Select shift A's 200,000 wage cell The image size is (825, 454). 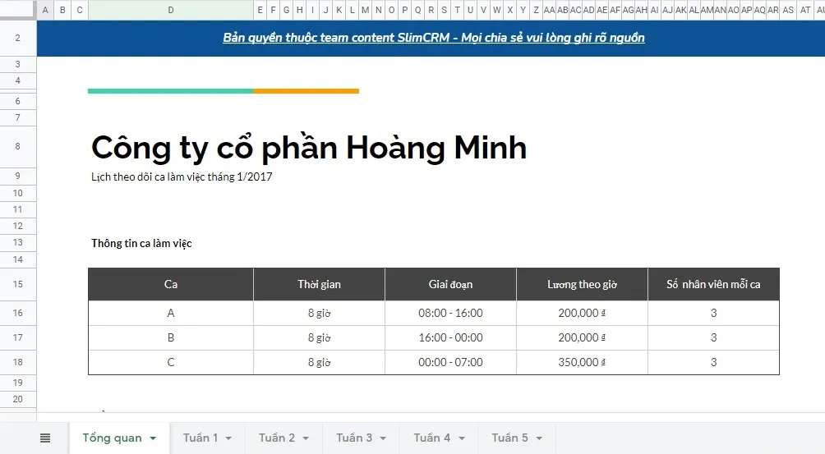[583, 313]
